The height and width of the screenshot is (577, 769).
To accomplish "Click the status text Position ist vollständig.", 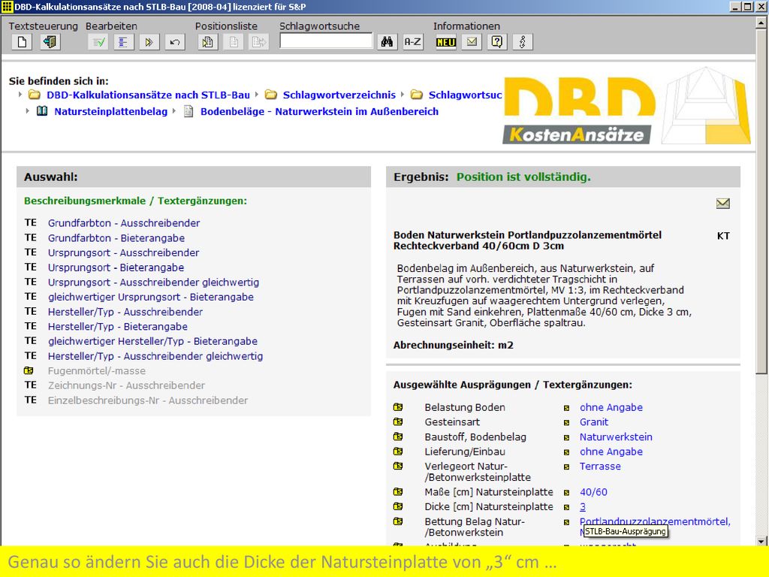I will point(523,177).
